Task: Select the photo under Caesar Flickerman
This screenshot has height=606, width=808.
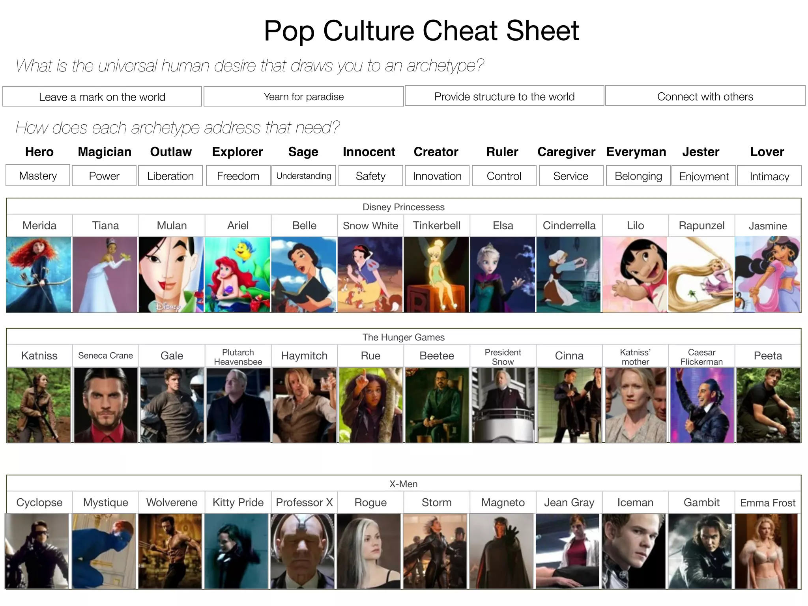Action: coord(702,405)
